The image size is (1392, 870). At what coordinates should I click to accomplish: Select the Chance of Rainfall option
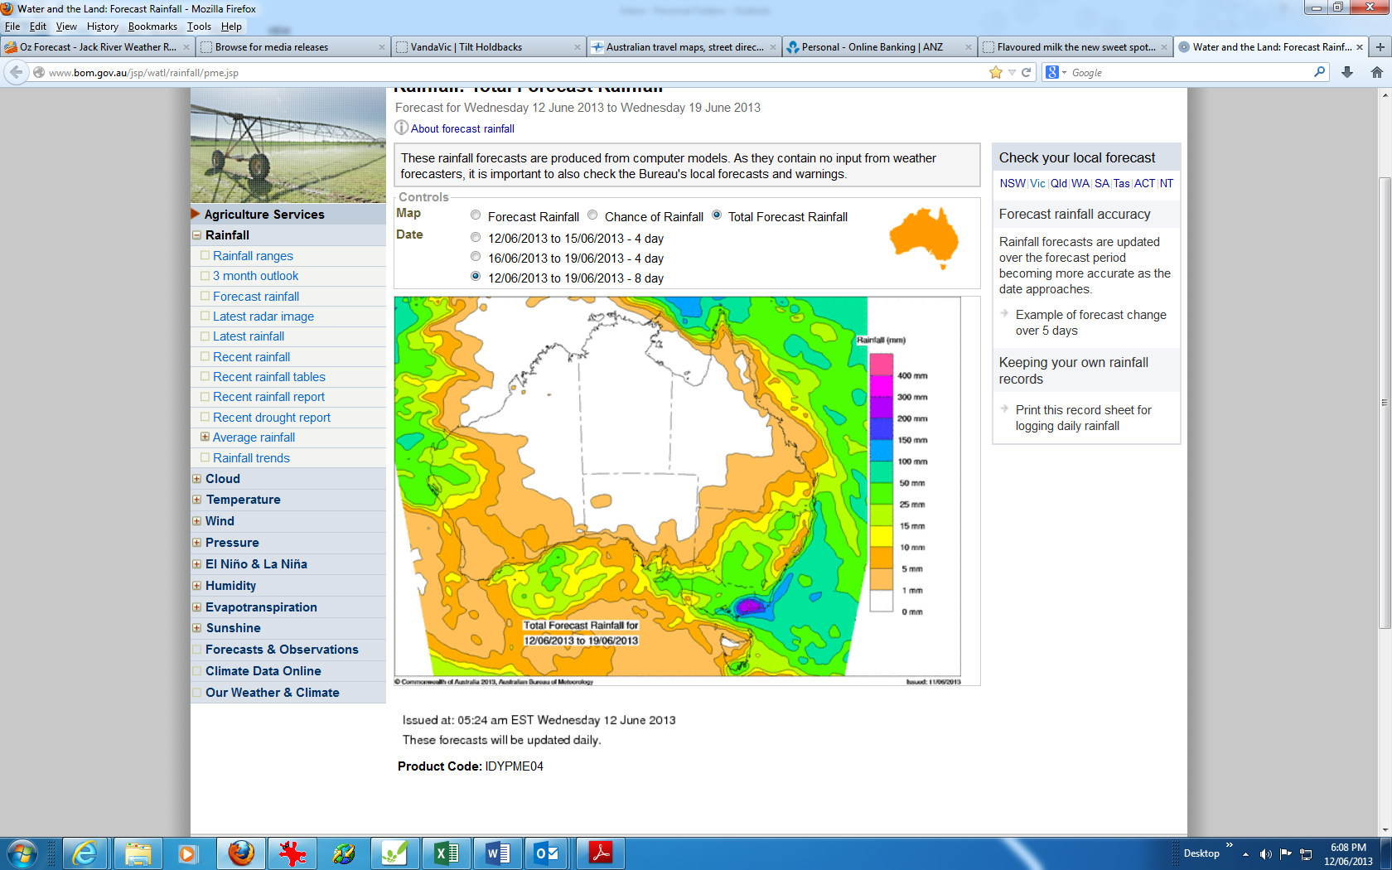click(592, 215)
